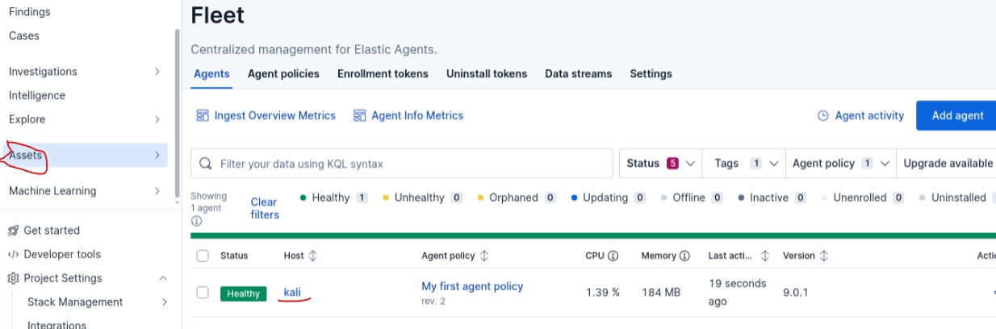The height and width of the screenshot is (329, 996).
Task: Click the Offline 0 status count
Action: click(x=692, y=198)
